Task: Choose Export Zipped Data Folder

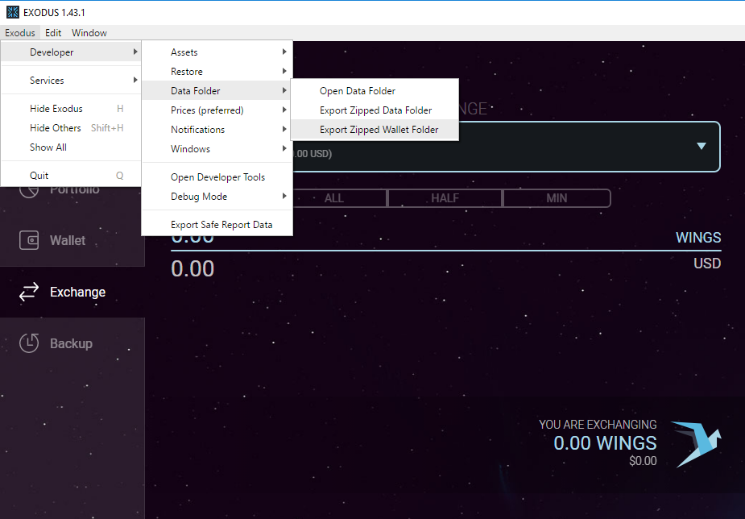Action: click(375, 110)
